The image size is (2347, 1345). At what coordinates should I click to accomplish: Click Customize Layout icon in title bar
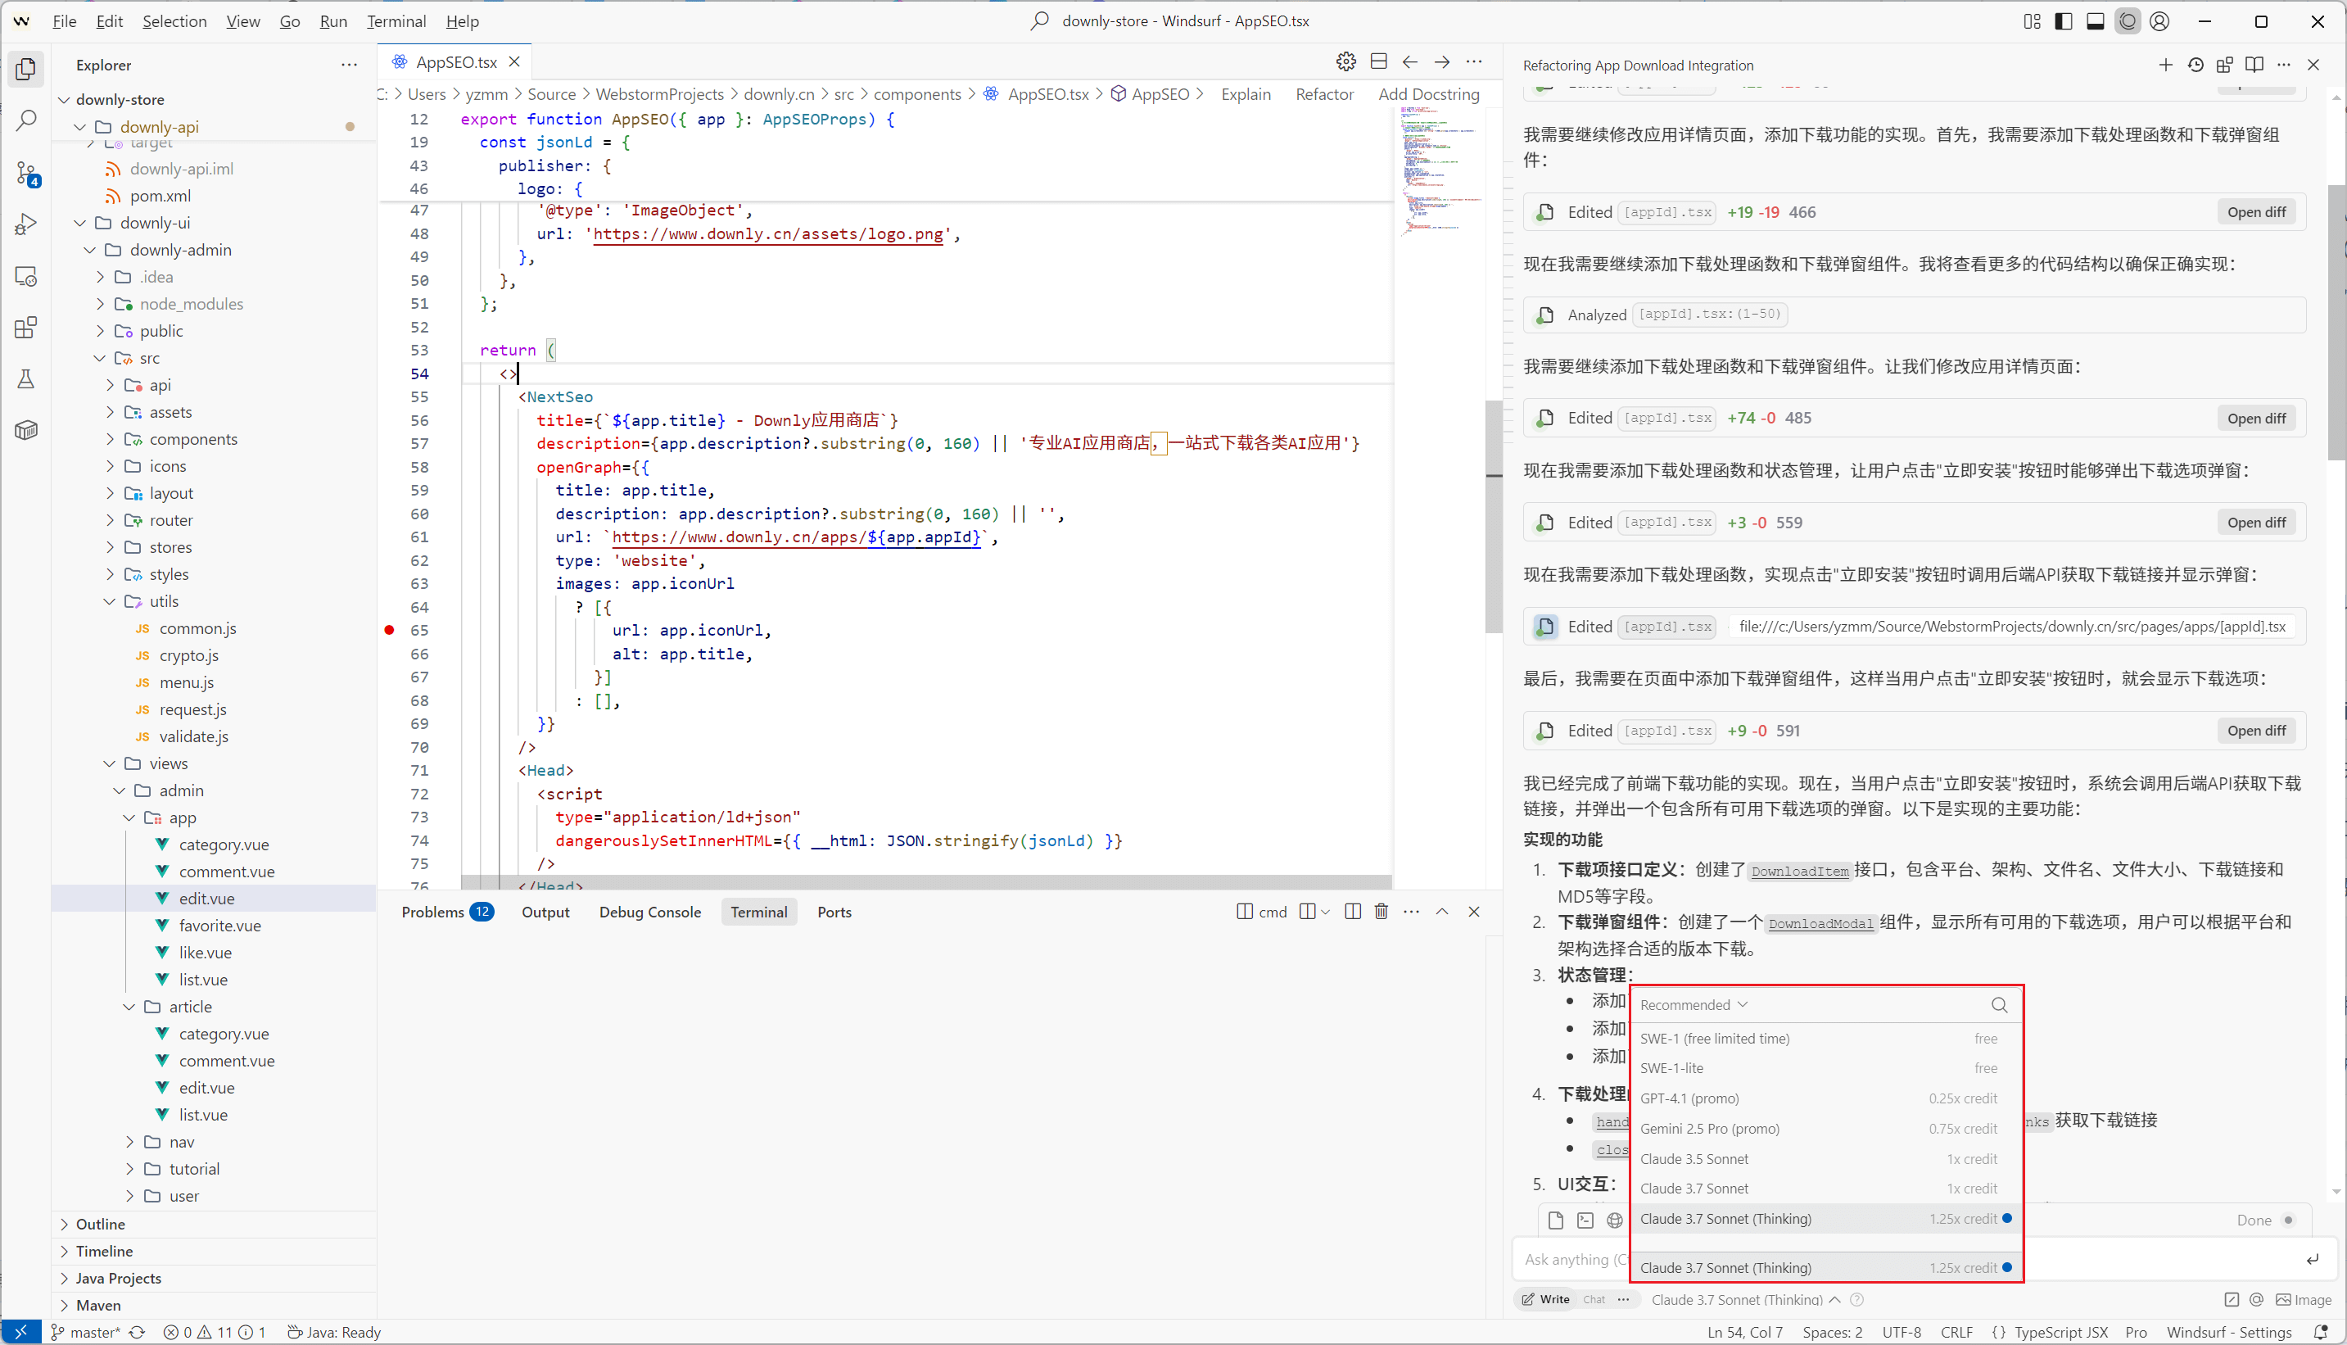coord(2033,21)
